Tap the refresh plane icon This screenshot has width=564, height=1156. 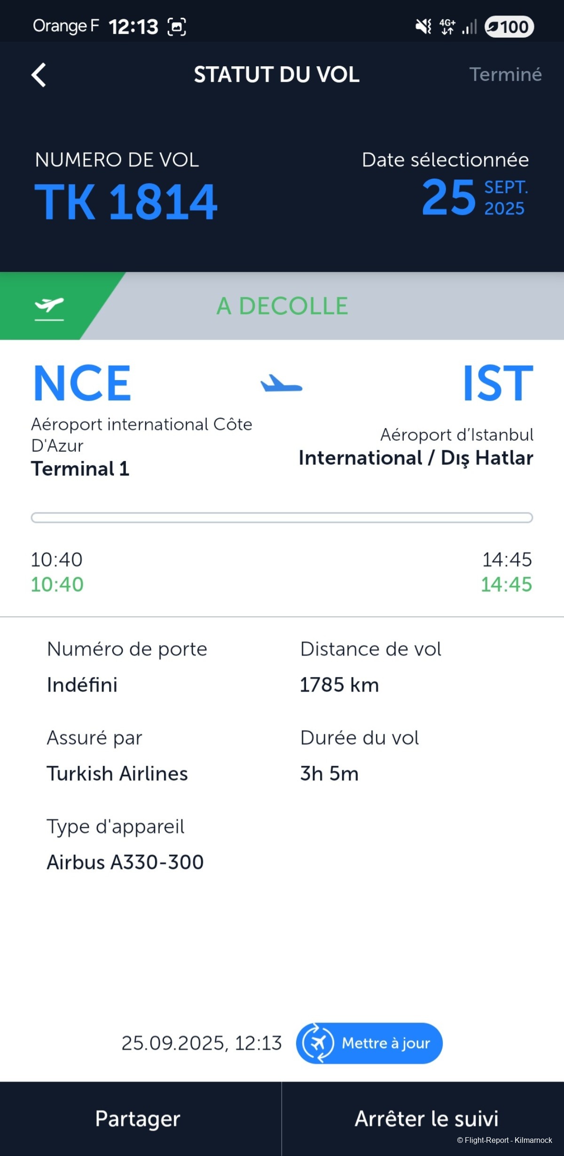[x=318, y=1043]
